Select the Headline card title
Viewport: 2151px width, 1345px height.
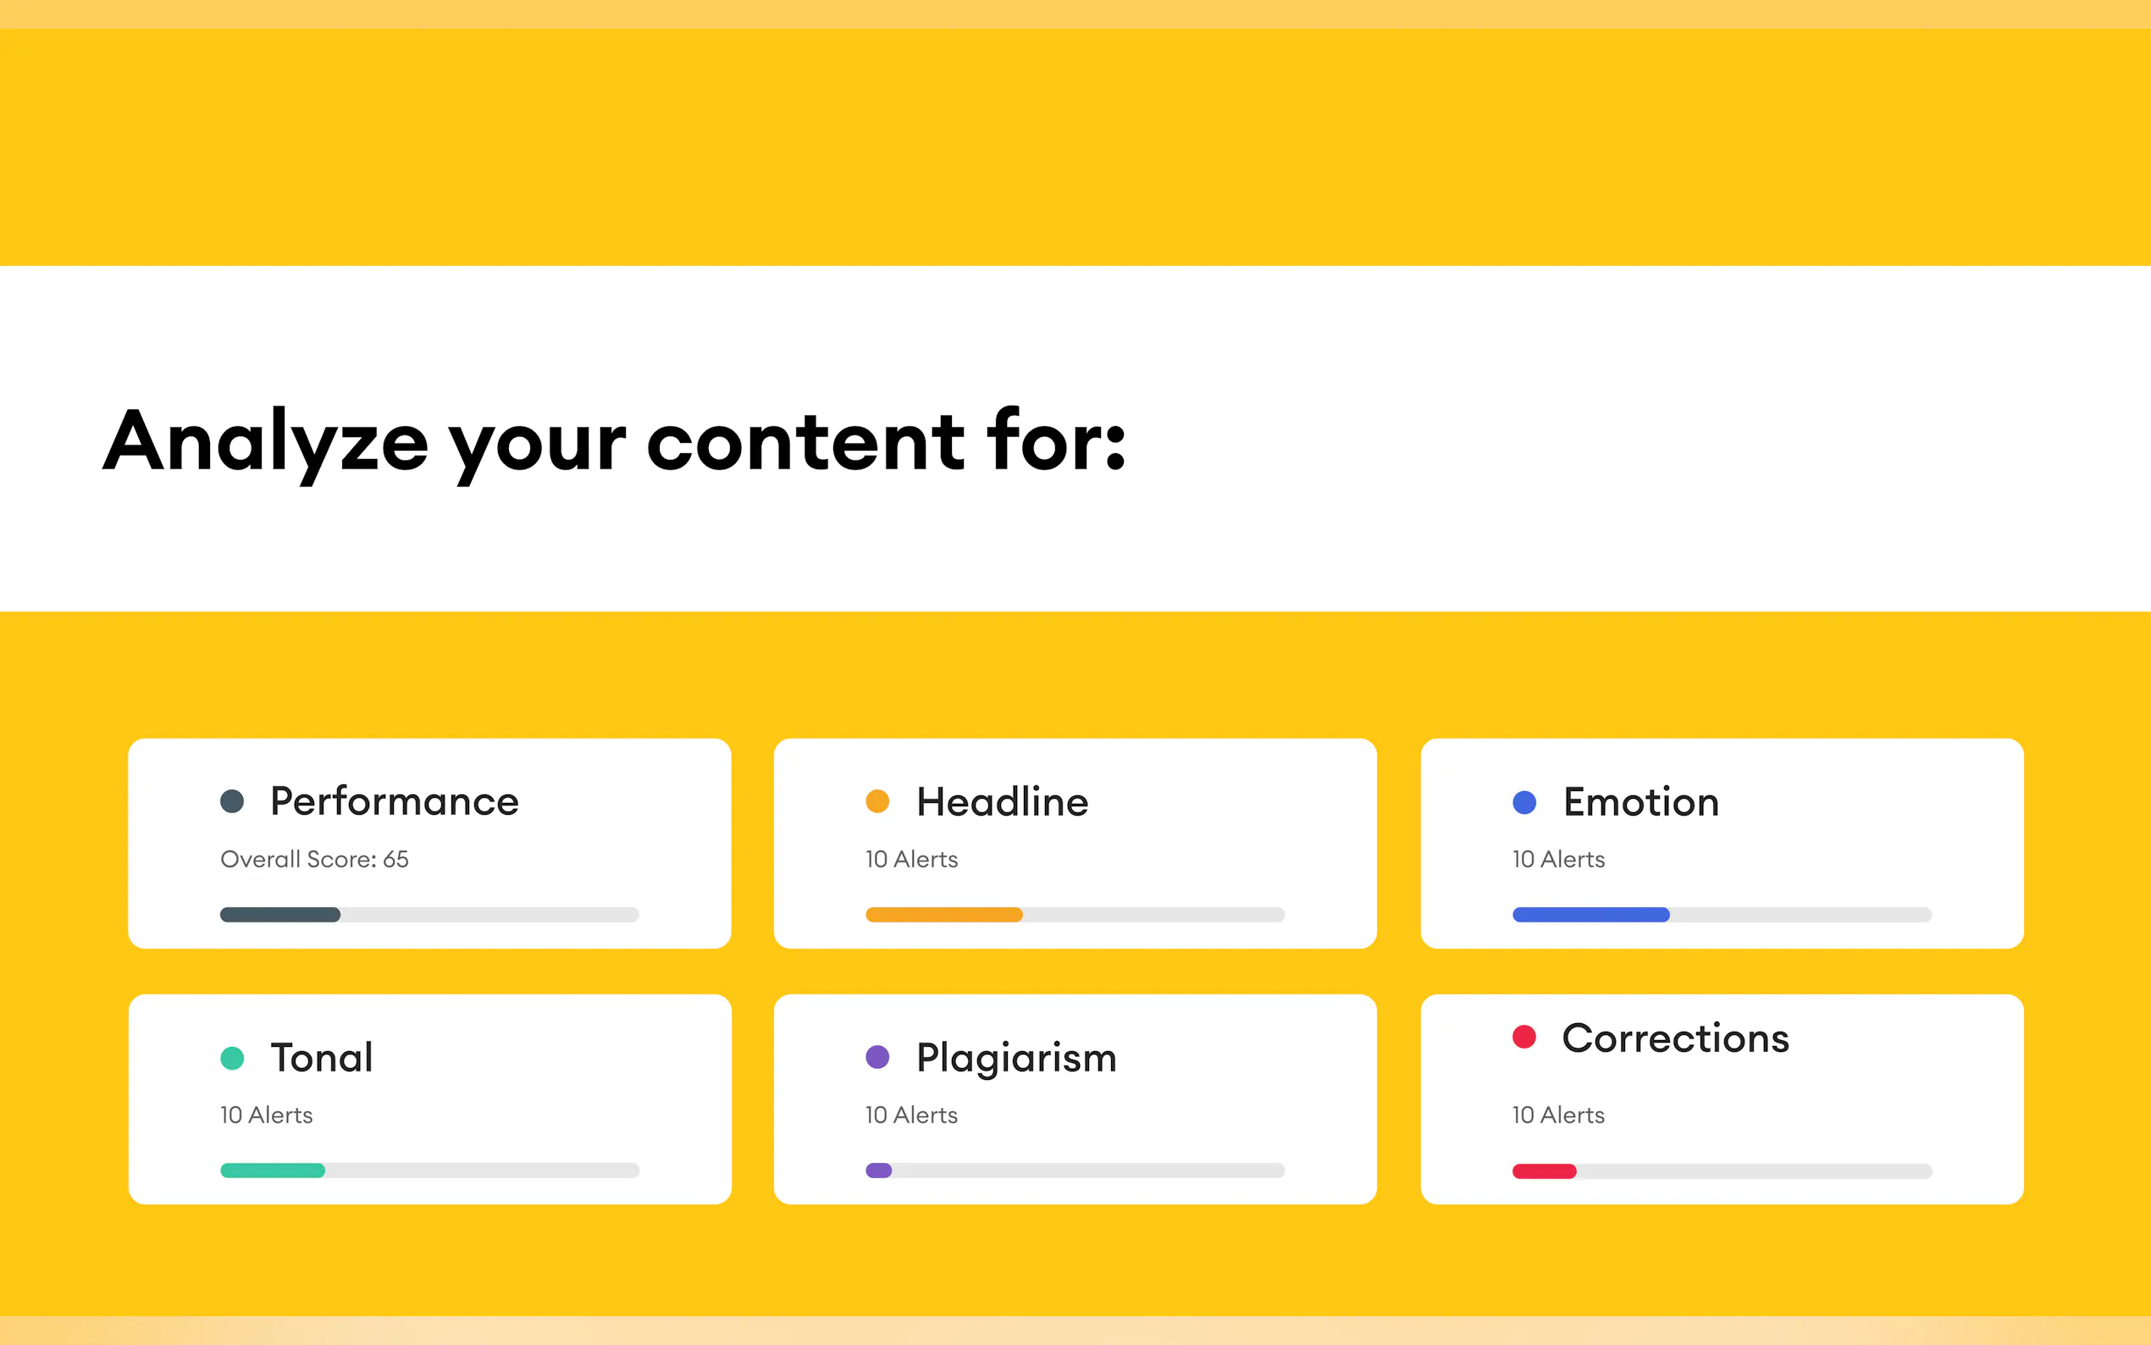[x=1002, y=802]
